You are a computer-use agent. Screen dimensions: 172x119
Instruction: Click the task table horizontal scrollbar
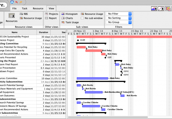pyautogui.click(x=11, y=117)
